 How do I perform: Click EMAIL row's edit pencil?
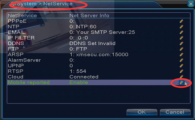181,32
